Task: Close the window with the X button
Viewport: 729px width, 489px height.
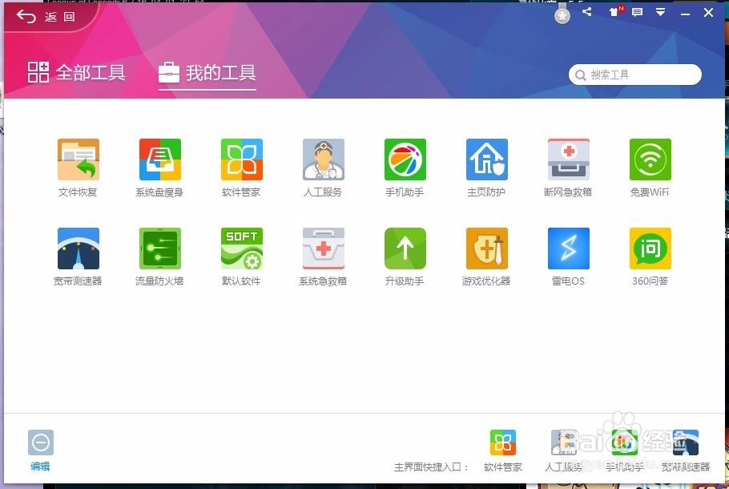Action: coord(708,13)
